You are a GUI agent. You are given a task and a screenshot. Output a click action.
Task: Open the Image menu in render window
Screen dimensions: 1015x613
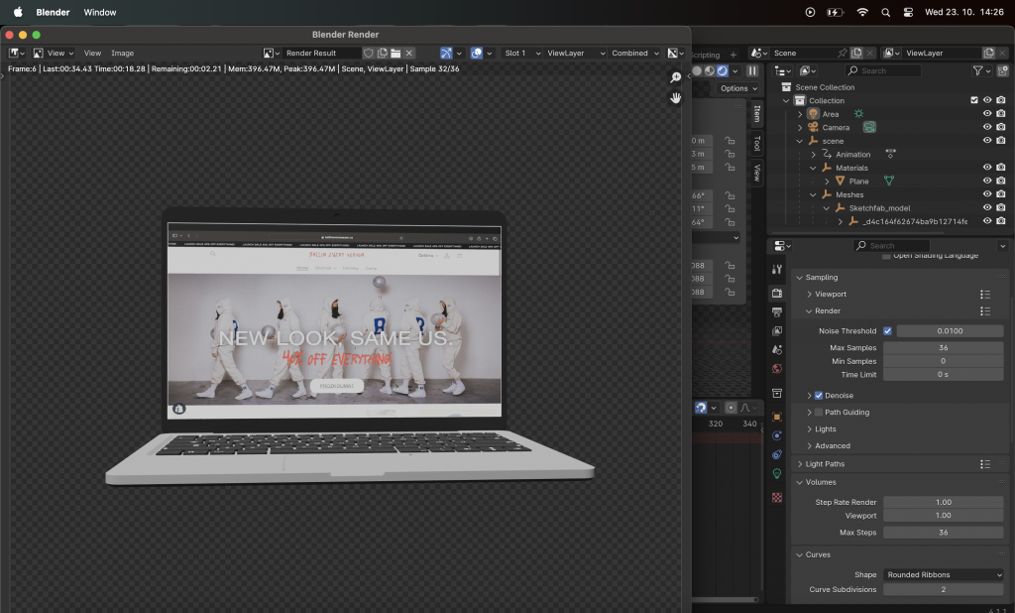pyautogui.click(x=122, y=54)
